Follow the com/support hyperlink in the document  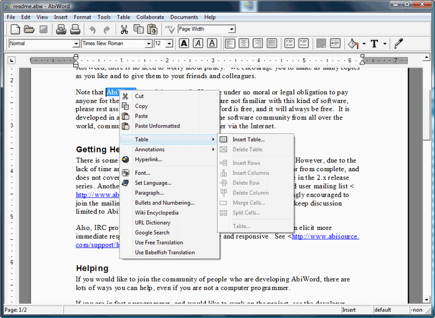click(x=98, y=245)
